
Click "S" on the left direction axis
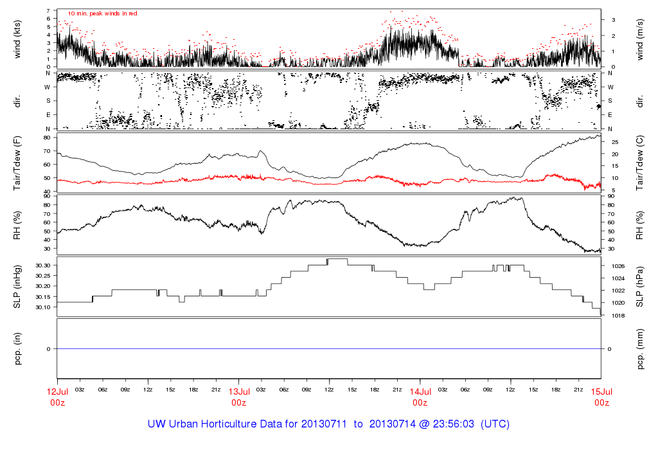pos(48,101)
